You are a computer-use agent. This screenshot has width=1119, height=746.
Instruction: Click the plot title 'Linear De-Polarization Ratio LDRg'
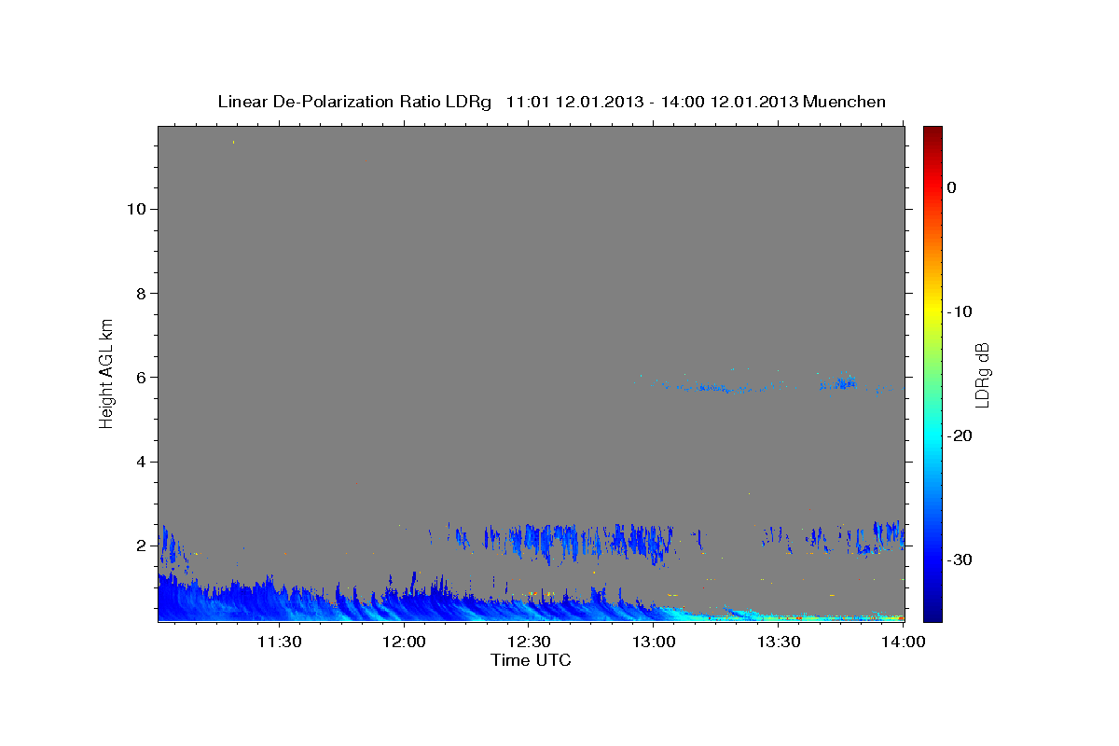[x=353, y=102]
